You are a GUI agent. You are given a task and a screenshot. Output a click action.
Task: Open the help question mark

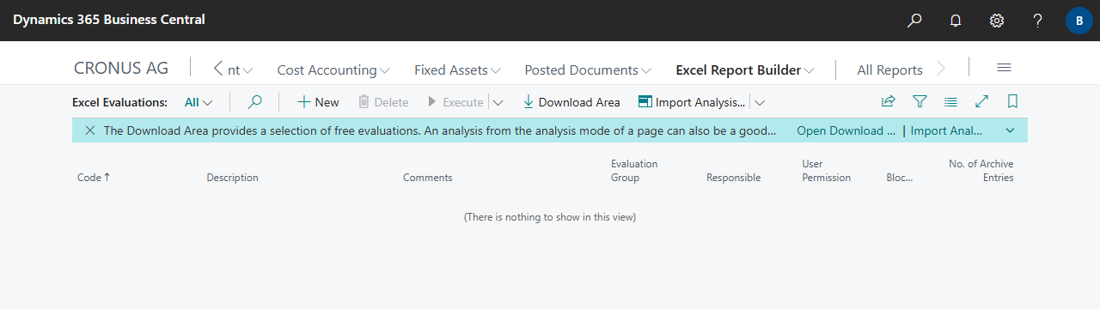[1038, 20]
